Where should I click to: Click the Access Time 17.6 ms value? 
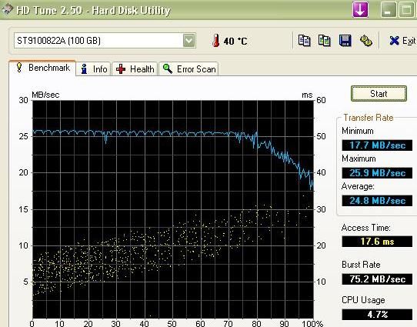click(x=377, y=242)
